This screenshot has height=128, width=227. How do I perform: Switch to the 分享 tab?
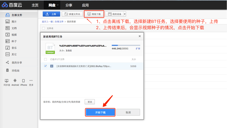pyautogui.click(x=69, y=5)
